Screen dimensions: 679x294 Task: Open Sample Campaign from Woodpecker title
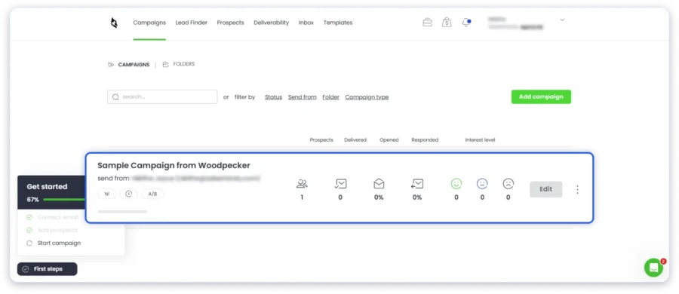pyautogui.click(x=174, y=165)
